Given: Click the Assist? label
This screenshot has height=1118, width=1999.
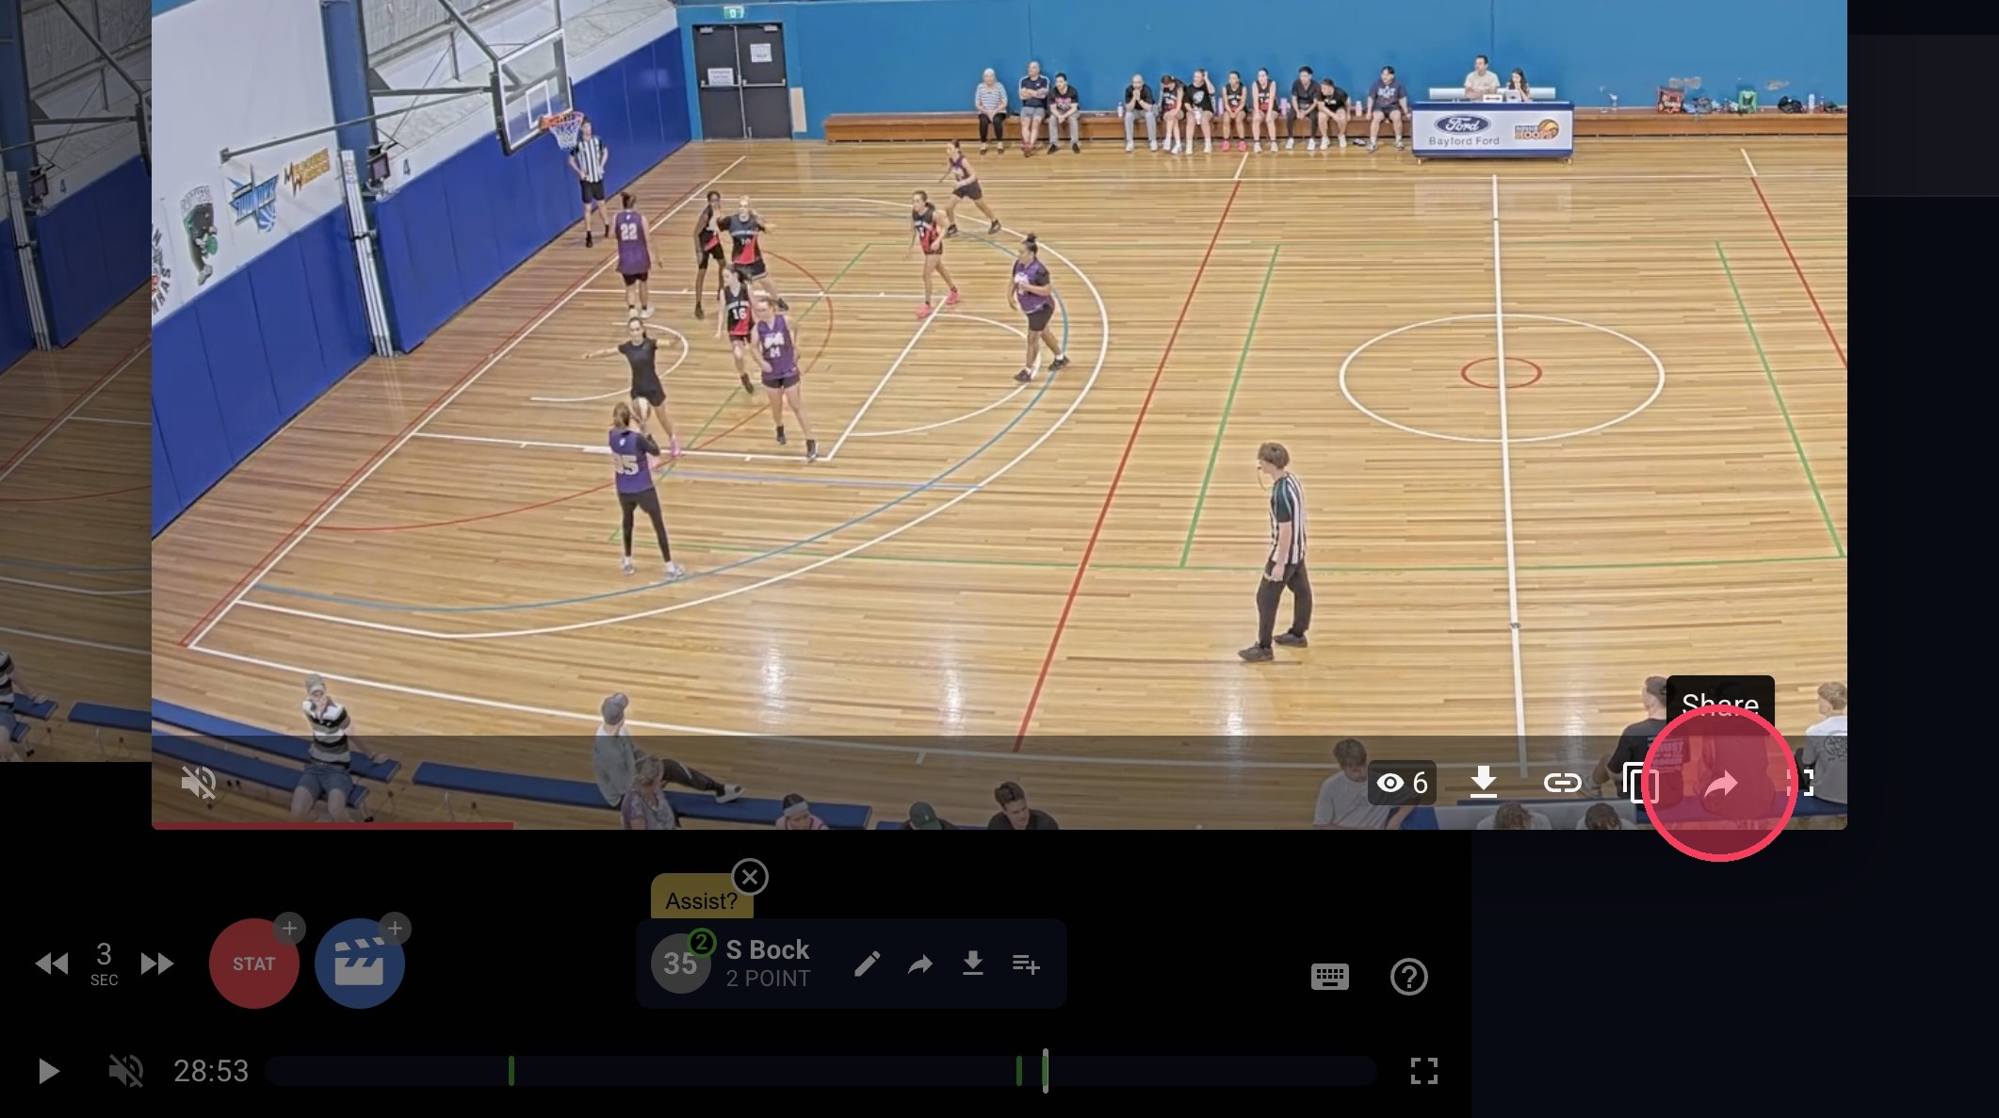Looking at the screenshot, I should tap(701, 900).
